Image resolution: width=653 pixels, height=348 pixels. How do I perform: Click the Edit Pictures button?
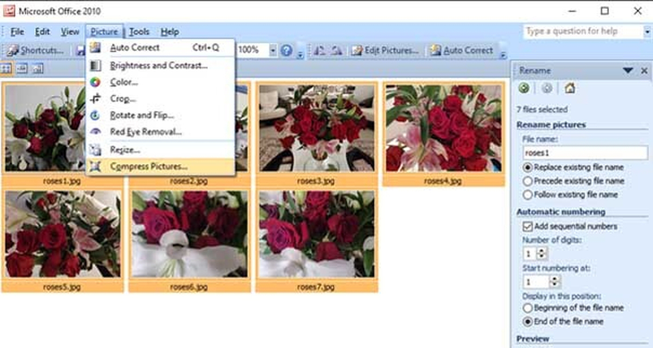pos(390,50)
